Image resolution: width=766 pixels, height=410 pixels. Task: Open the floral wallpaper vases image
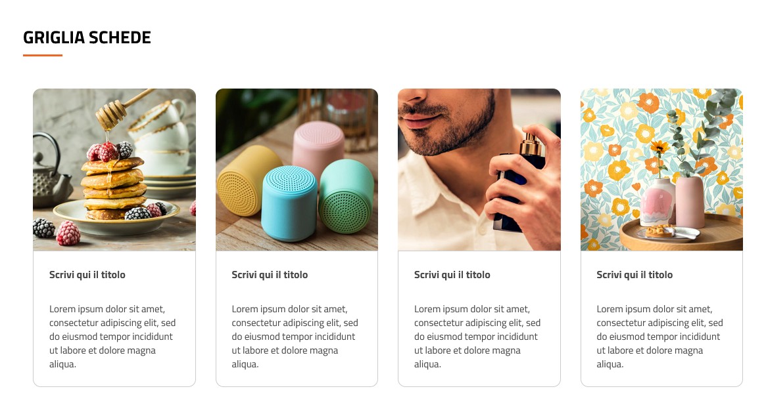point(661,170)
